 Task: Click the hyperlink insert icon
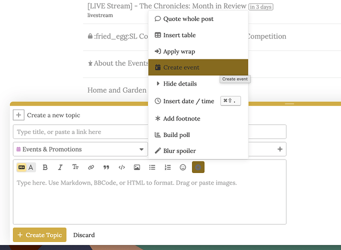(x=91, y=167)
